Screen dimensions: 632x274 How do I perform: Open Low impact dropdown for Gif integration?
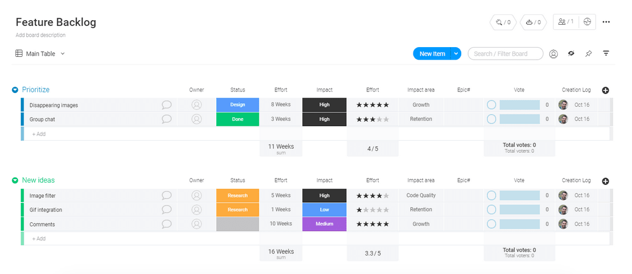pos(324,210)
